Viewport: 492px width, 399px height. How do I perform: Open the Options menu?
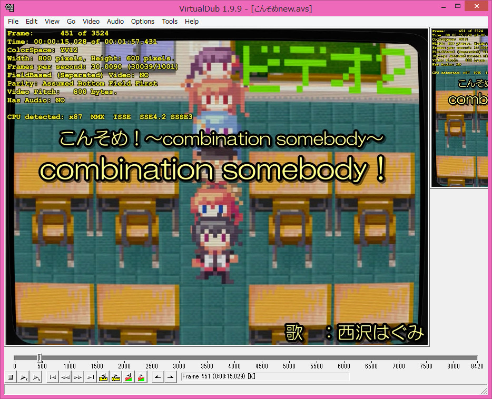point(143,21)
